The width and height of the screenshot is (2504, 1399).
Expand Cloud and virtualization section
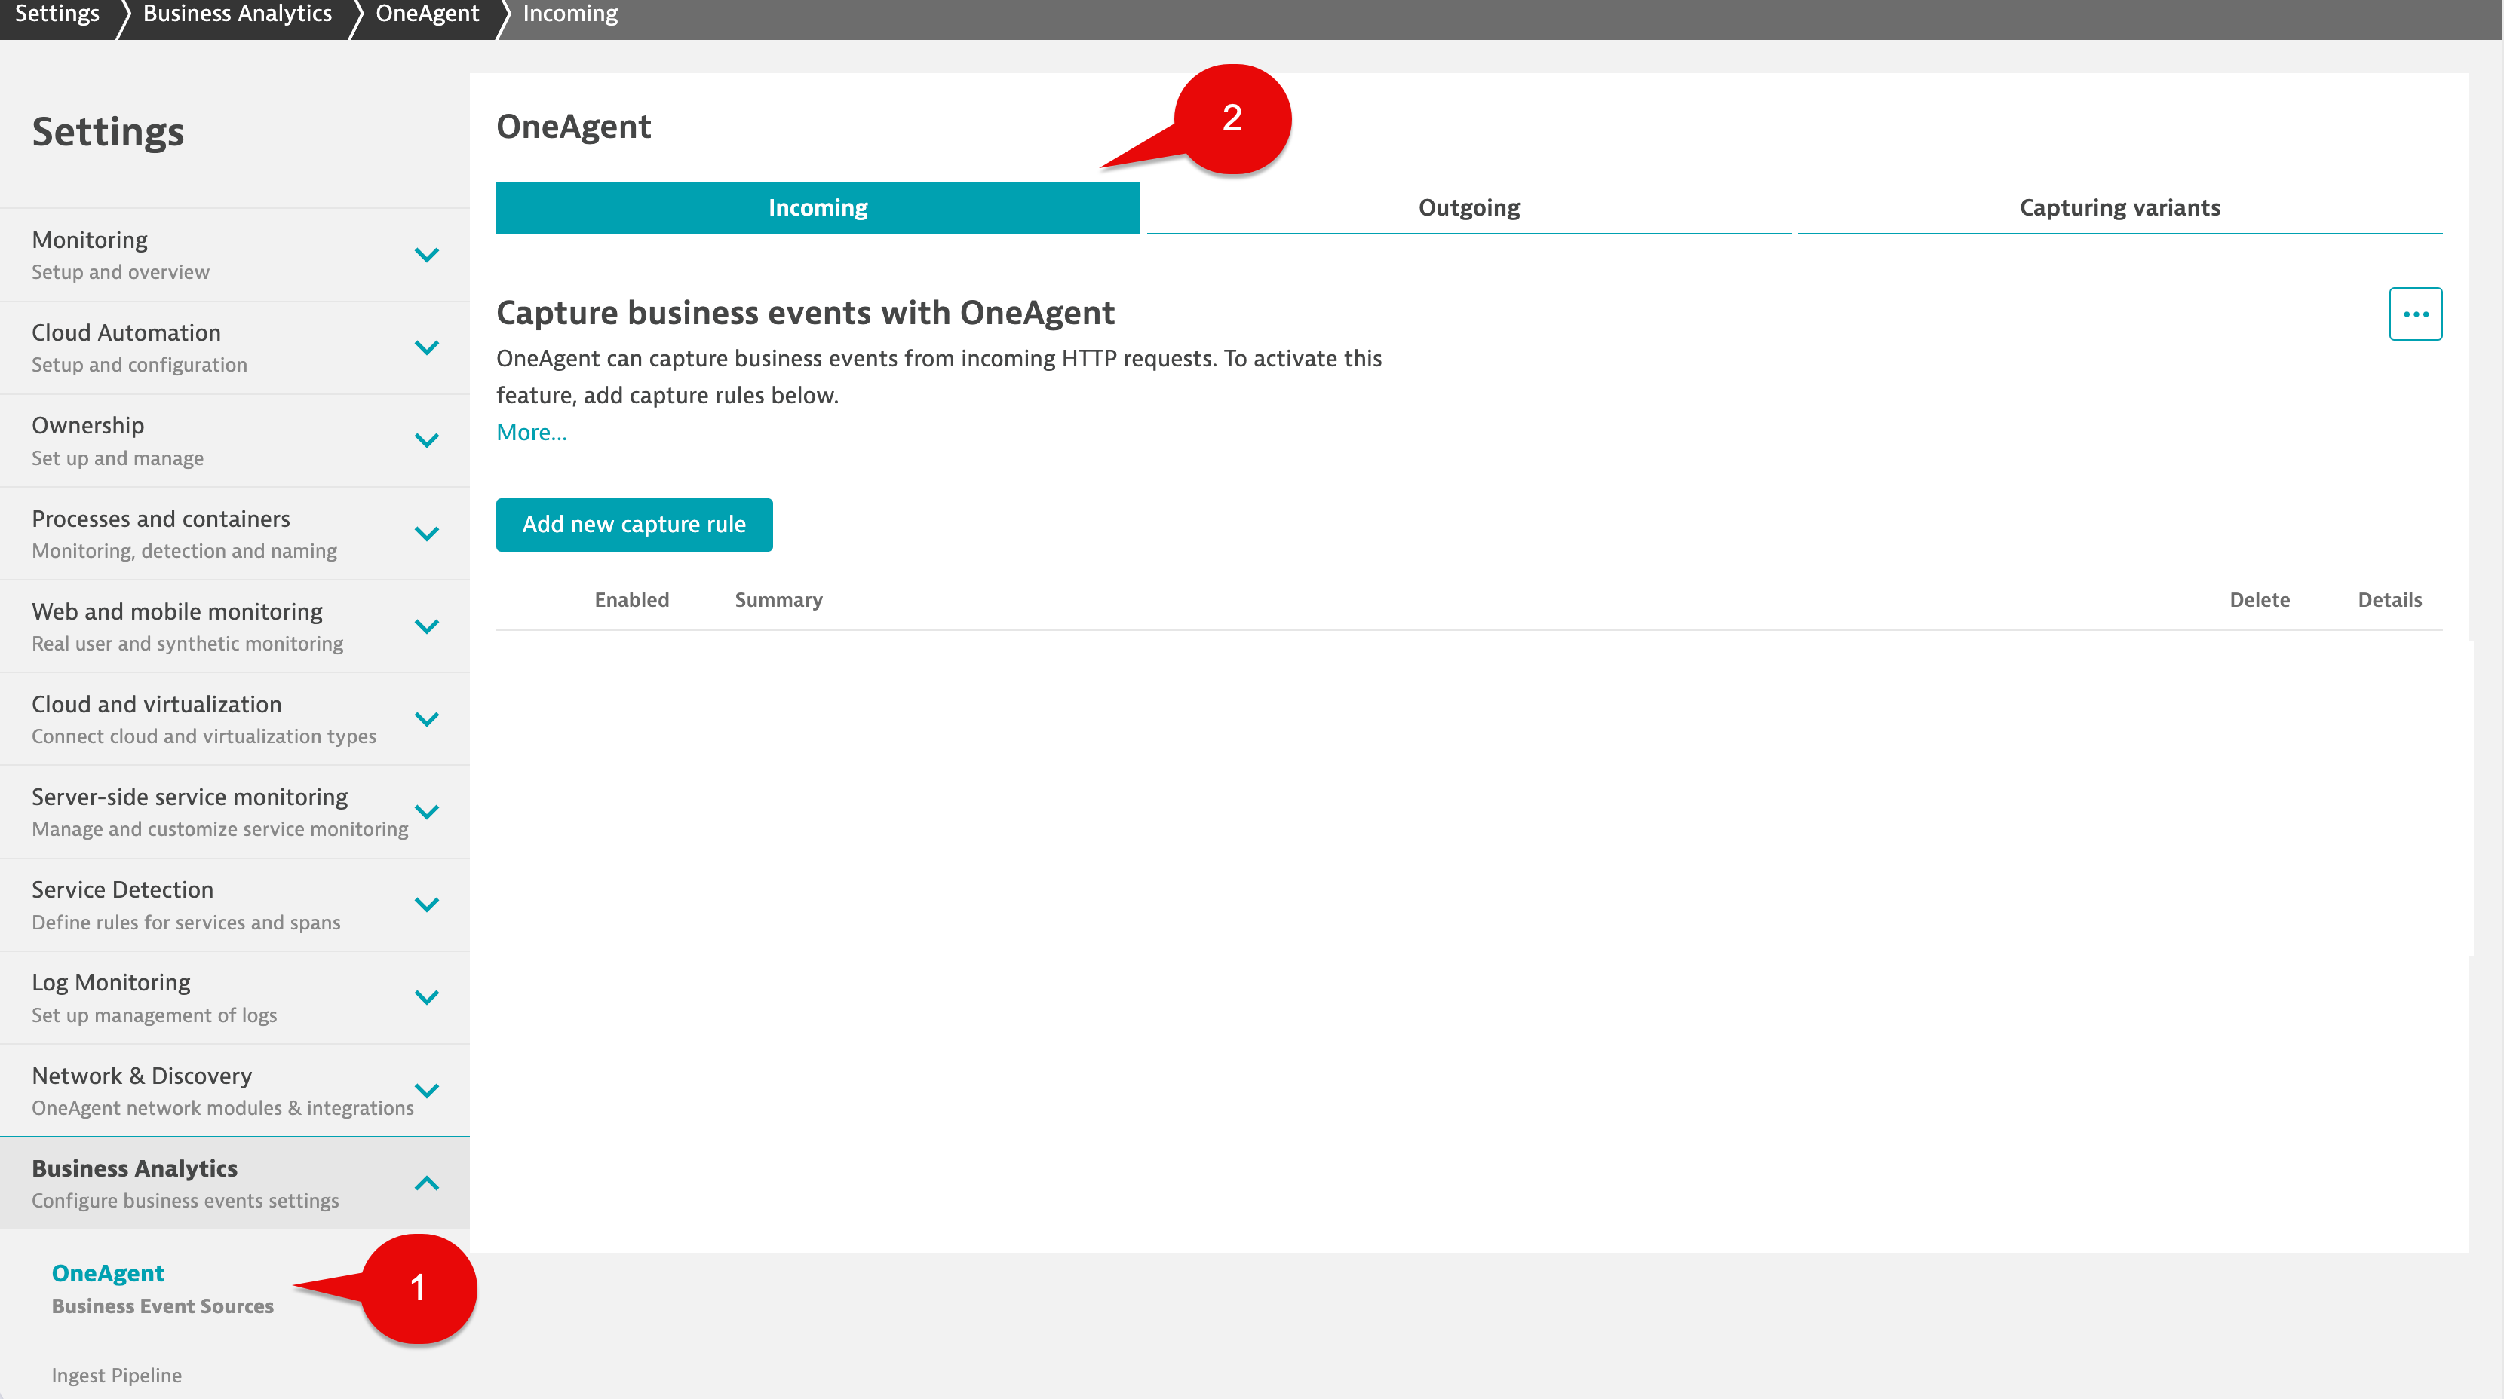pyautogui.click(x=427, y=719)
